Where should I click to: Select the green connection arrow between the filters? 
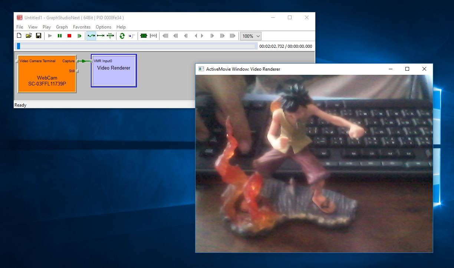pyautogui.click(x=84, y=61)
